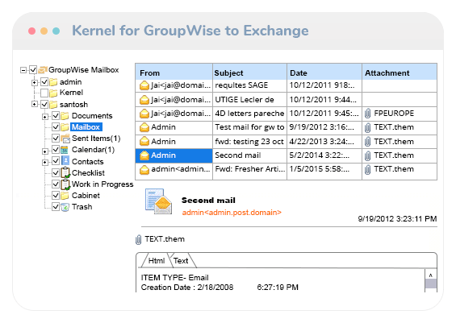Viewport: 456px width, 323px height.
Task: Sort by the Date column header
Action: click(324, 72)
